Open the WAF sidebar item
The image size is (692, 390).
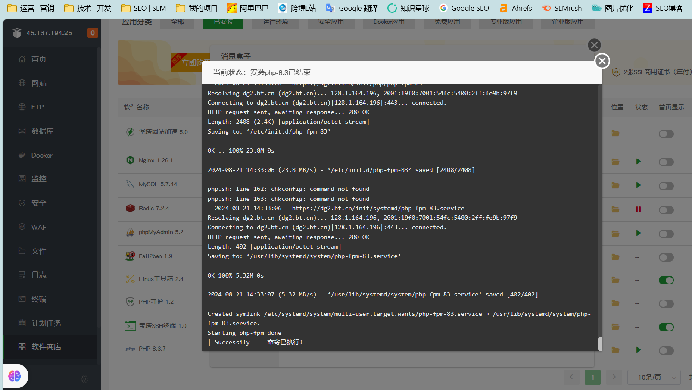(x=50, y=227)
